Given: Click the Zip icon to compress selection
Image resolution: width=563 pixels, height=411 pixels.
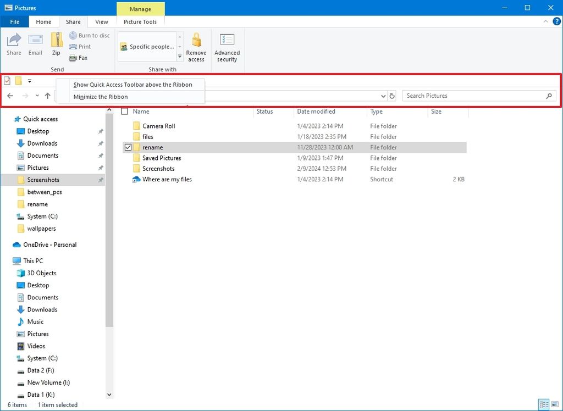Looking at the screenshot, I should pos(56,44).
